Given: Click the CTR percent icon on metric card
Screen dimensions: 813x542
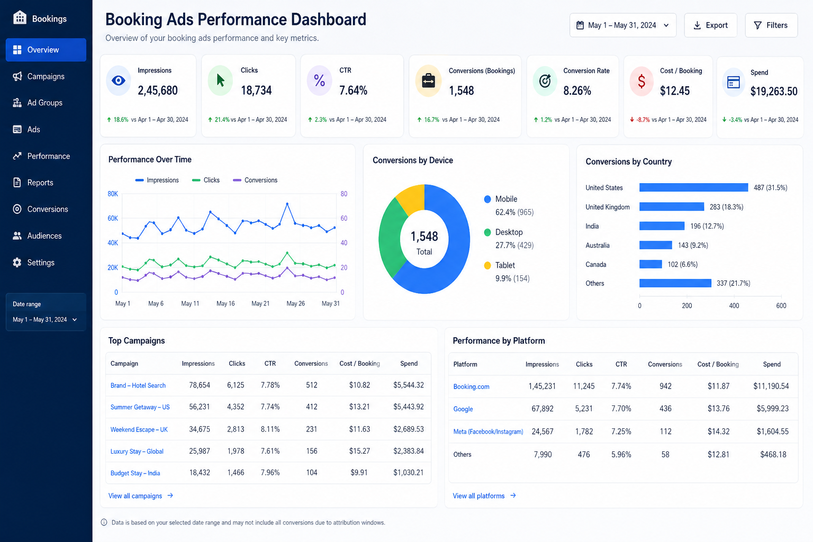Looking at the screenshot, I should point(319,80).
